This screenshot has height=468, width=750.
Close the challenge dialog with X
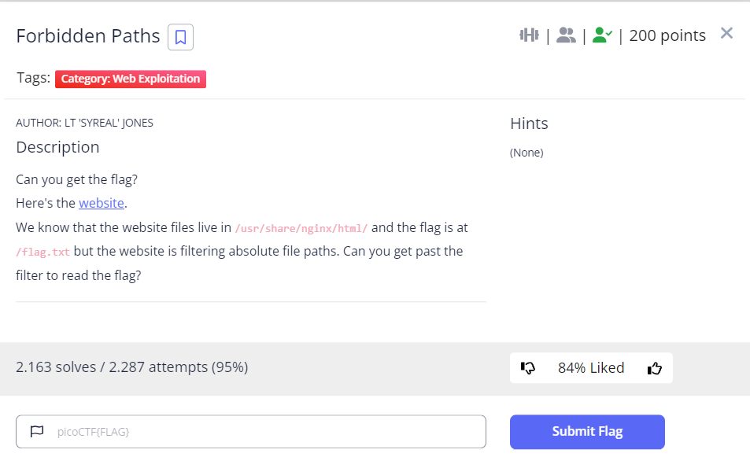pyautogui.click(x=726, y=33)
